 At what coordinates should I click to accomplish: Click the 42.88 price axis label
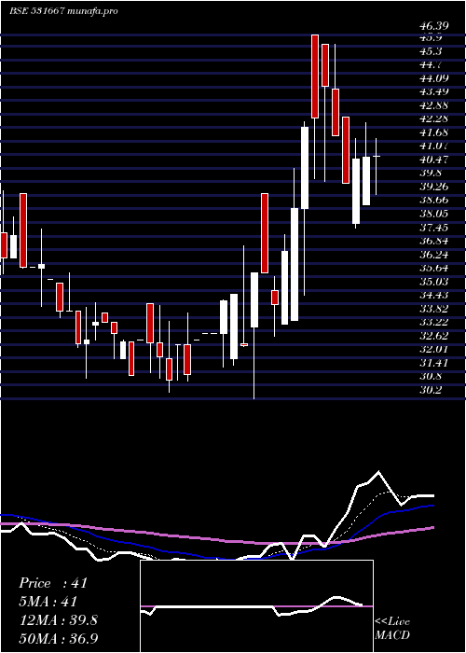point(433,105)
